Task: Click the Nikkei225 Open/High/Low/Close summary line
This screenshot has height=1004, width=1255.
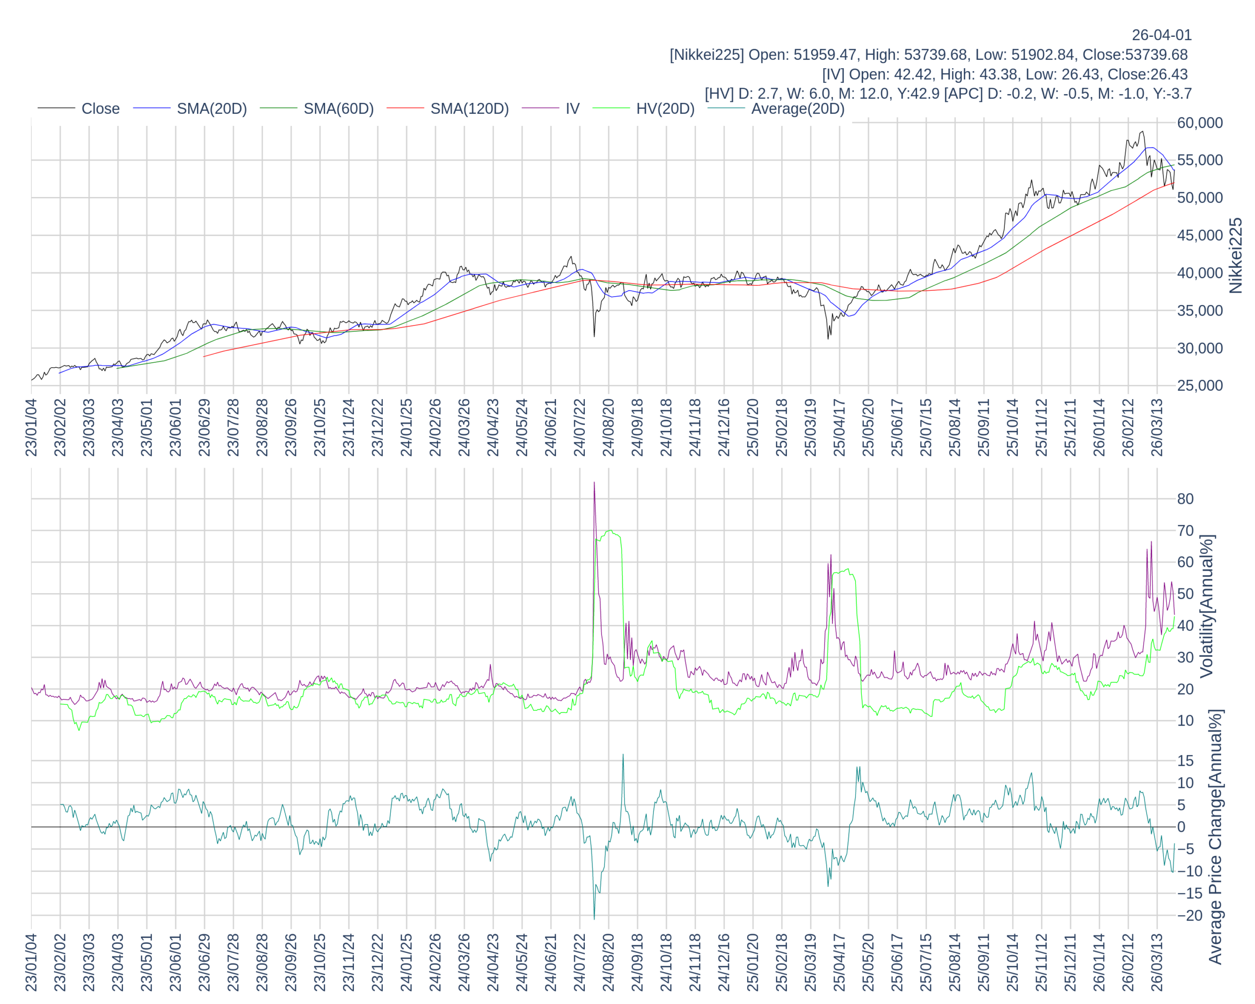Action: tap(929, 55)
